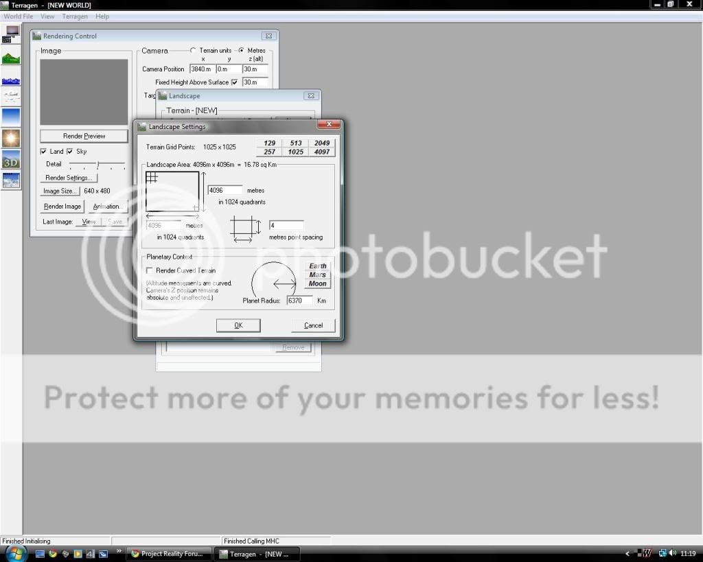The height and width of the screenshot is (562, 703).
Task: Open Rendering Control from the left toolbar
Action: (x=12, y=34)
